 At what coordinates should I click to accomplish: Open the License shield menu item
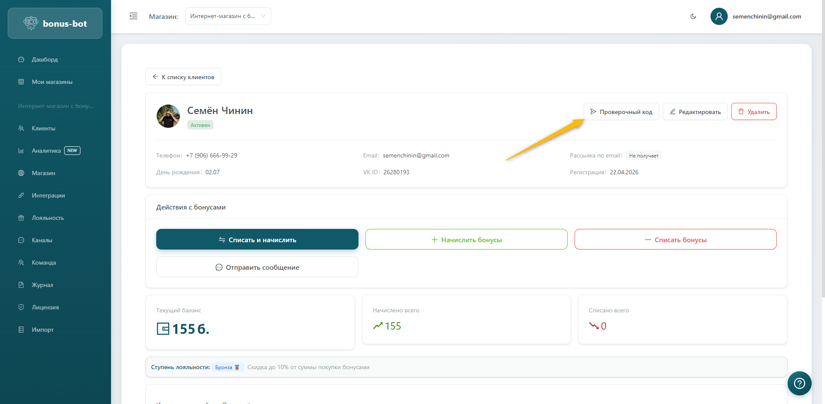45,307
